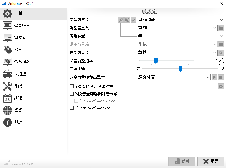The width and height of the screenshot is (226, 168).
Task: Click the 聲道平衡 slider handle
Action: point(180,69)
